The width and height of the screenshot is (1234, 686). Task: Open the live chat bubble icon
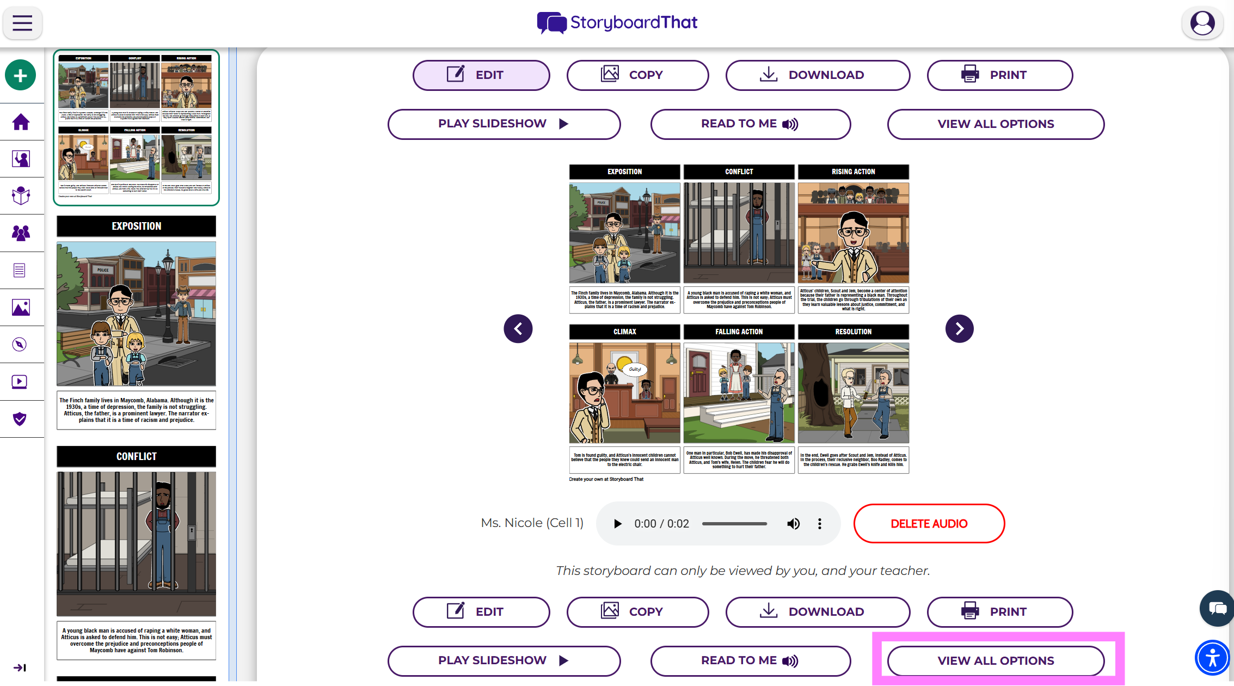tap(1217, 608)
